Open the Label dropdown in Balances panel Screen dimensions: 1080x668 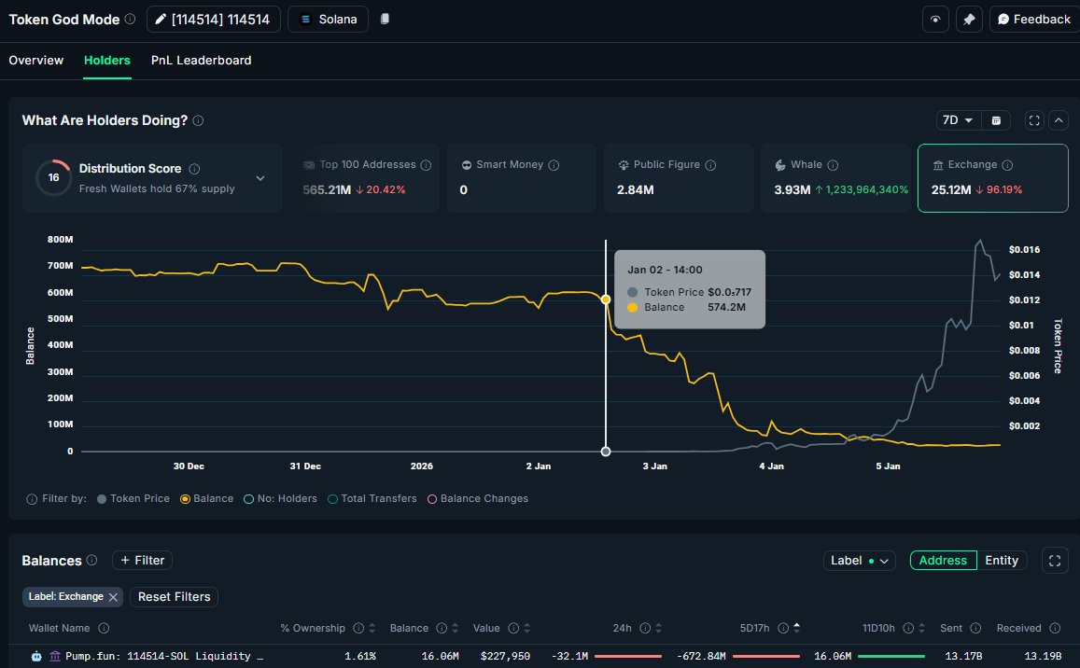point(859,560)
